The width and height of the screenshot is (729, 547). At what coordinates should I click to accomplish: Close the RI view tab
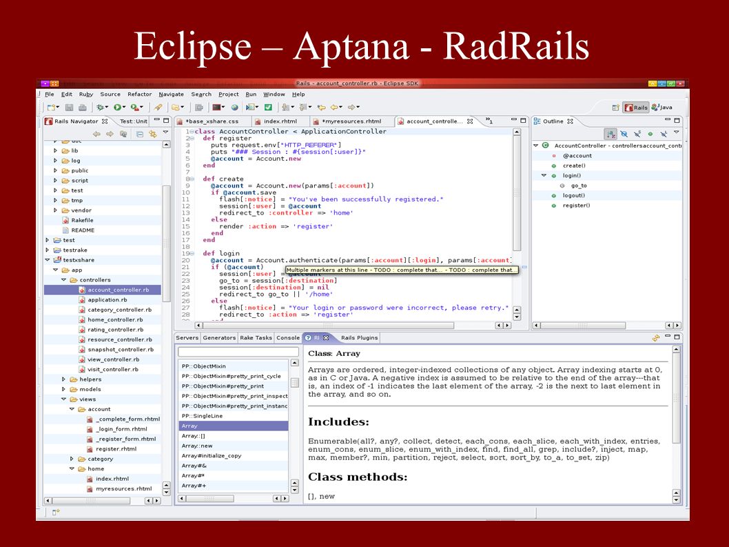[326, 337]
